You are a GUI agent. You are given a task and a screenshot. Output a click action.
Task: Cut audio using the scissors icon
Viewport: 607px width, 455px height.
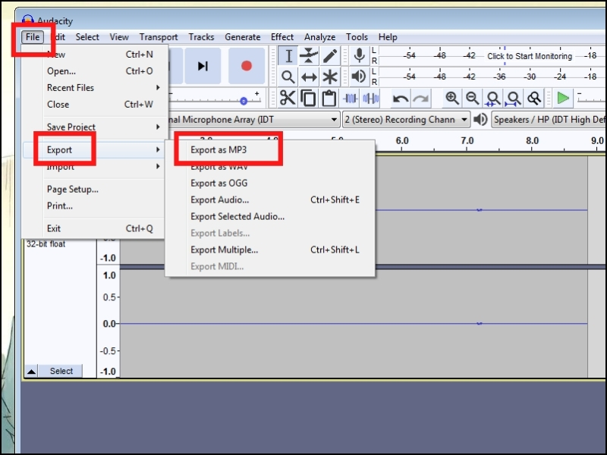tap(287, 99)
